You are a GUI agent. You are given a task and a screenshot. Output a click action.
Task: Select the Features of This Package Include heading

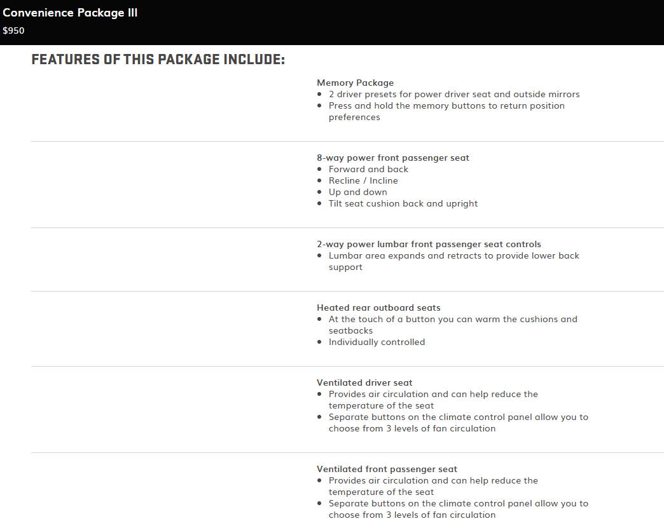(158, 59)
